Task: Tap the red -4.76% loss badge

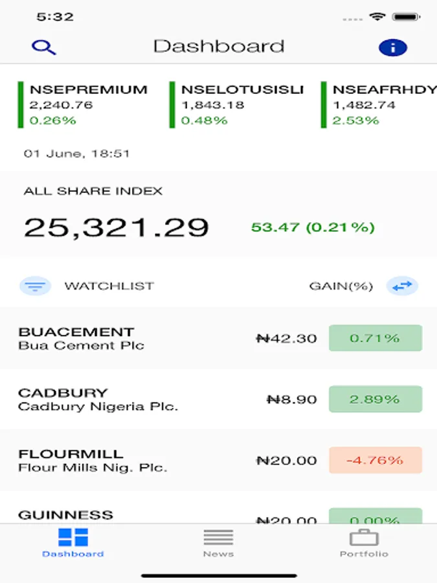Action: pos(375,460)
